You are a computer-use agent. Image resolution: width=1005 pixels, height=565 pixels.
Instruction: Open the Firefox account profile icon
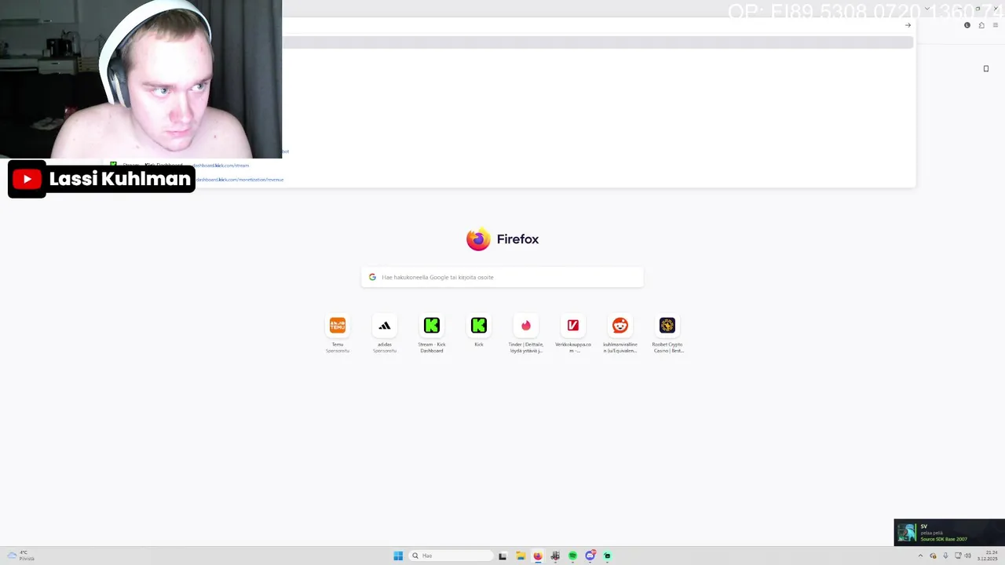[967, 25]
